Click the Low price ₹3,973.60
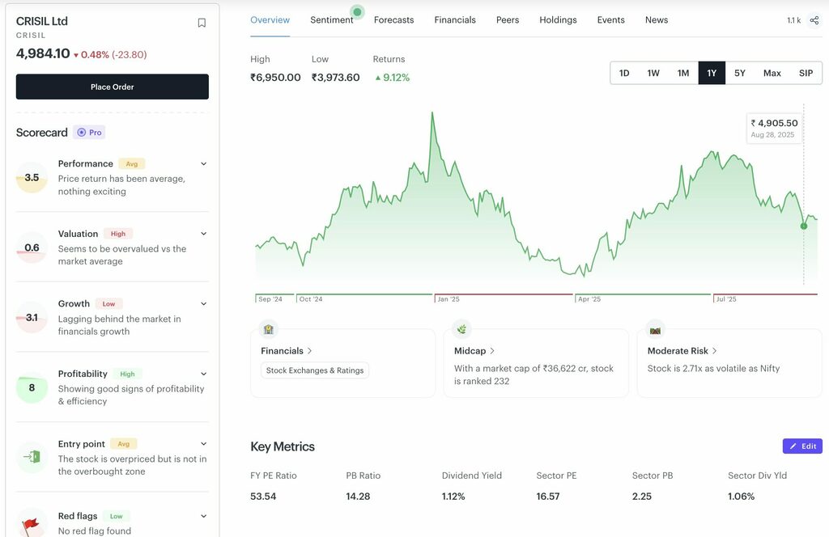This screenshot has height=537, width=829. [336, 78]
